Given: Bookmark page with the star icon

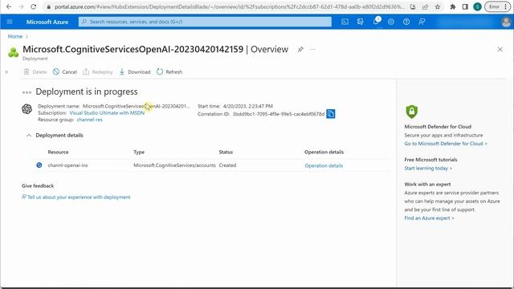Looking at the screenshot, I should point(437,6).
